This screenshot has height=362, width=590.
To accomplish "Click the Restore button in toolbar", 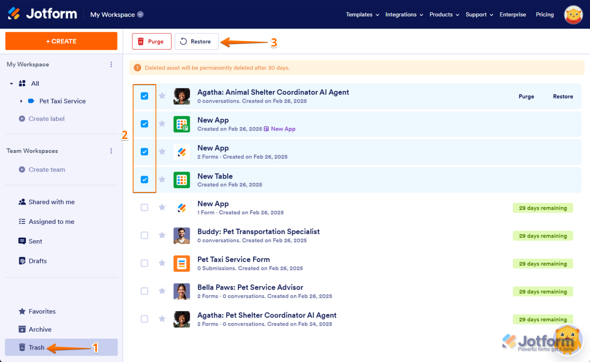I will tap(196, 41).
